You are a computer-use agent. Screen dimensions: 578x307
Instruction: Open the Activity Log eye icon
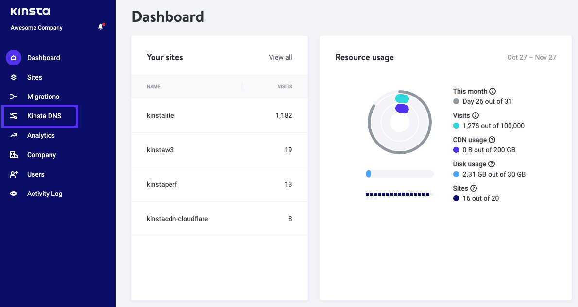pos(13,194)
